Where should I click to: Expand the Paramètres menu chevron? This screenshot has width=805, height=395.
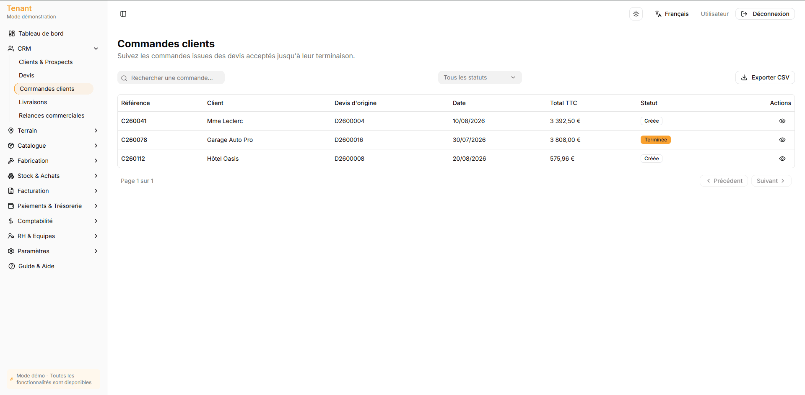coord(96,251)
